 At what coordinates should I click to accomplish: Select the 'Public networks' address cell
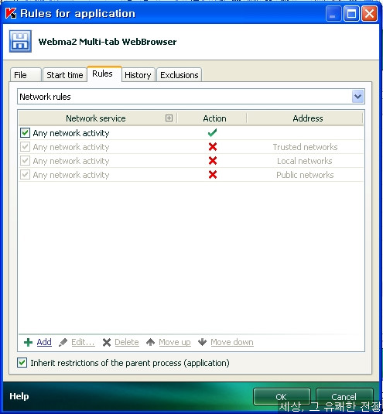tap(305, 175)
